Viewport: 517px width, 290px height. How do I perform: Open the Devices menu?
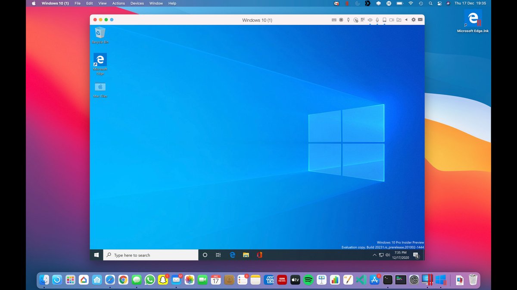(x=137, y=3)
